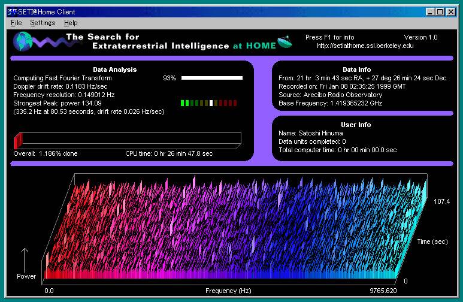Open the File menu
Image resolution: width=463 pixels, height=302 pixels.
[x=16, y=23]
